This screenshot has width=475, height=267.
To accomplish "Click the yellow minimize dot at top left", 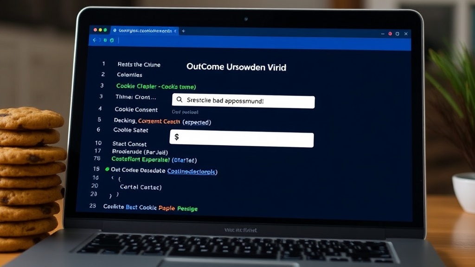I will (x=100, y=30).
